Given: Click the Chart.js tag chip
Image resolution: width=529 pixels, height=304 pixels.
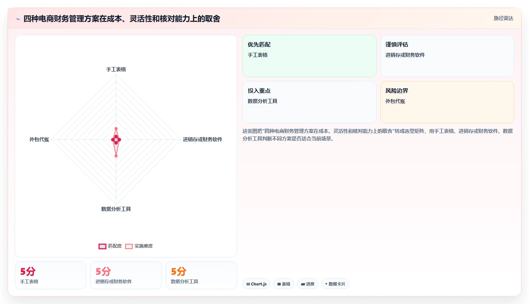Looking at the screenshot, I should coord(256,284).
